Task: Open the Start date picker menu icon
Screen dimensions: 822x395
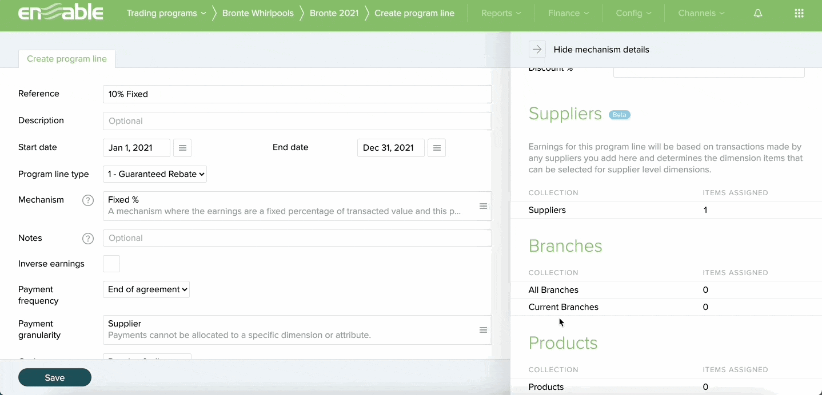Action: click(x=182, y=148)
